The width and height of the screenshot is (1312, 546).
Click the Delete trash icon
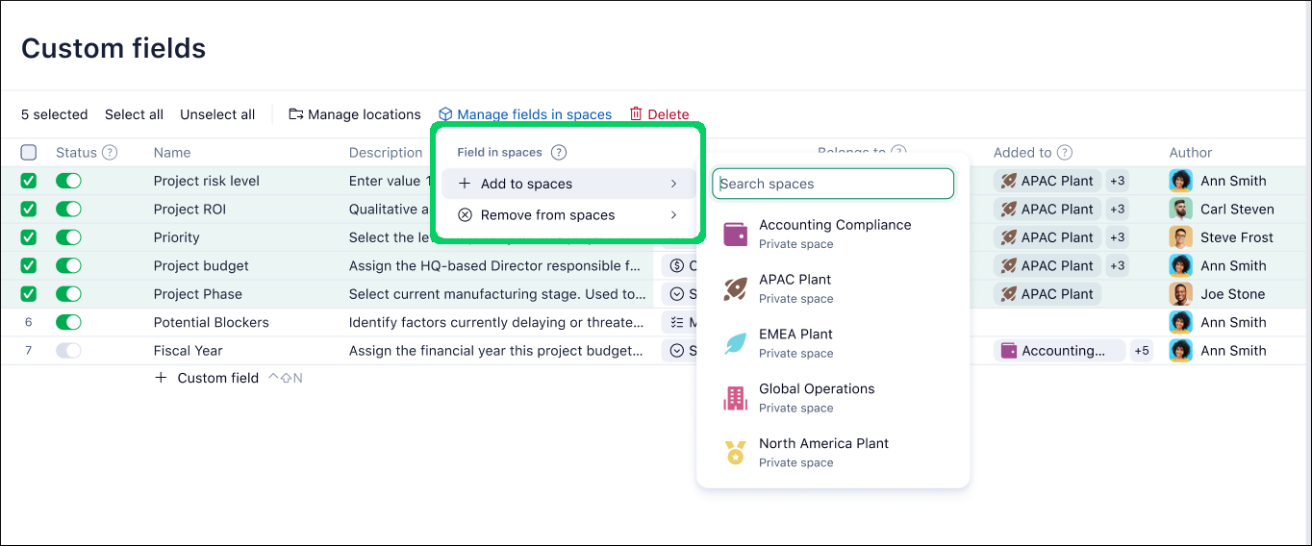click(x=636, y=114)
